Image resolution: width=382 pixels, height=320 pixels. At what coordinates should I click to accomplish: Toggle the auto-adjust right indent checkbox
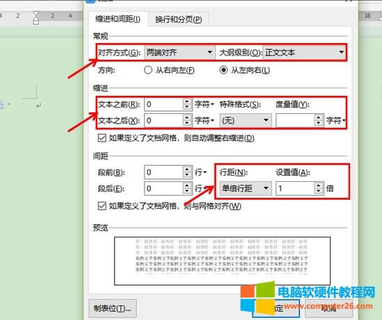point(102,138)
